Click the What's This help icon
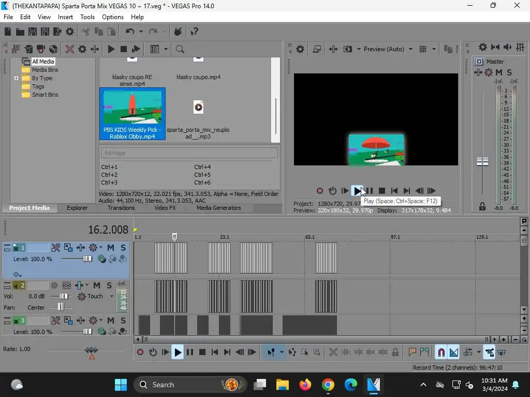 coord(194,32)
